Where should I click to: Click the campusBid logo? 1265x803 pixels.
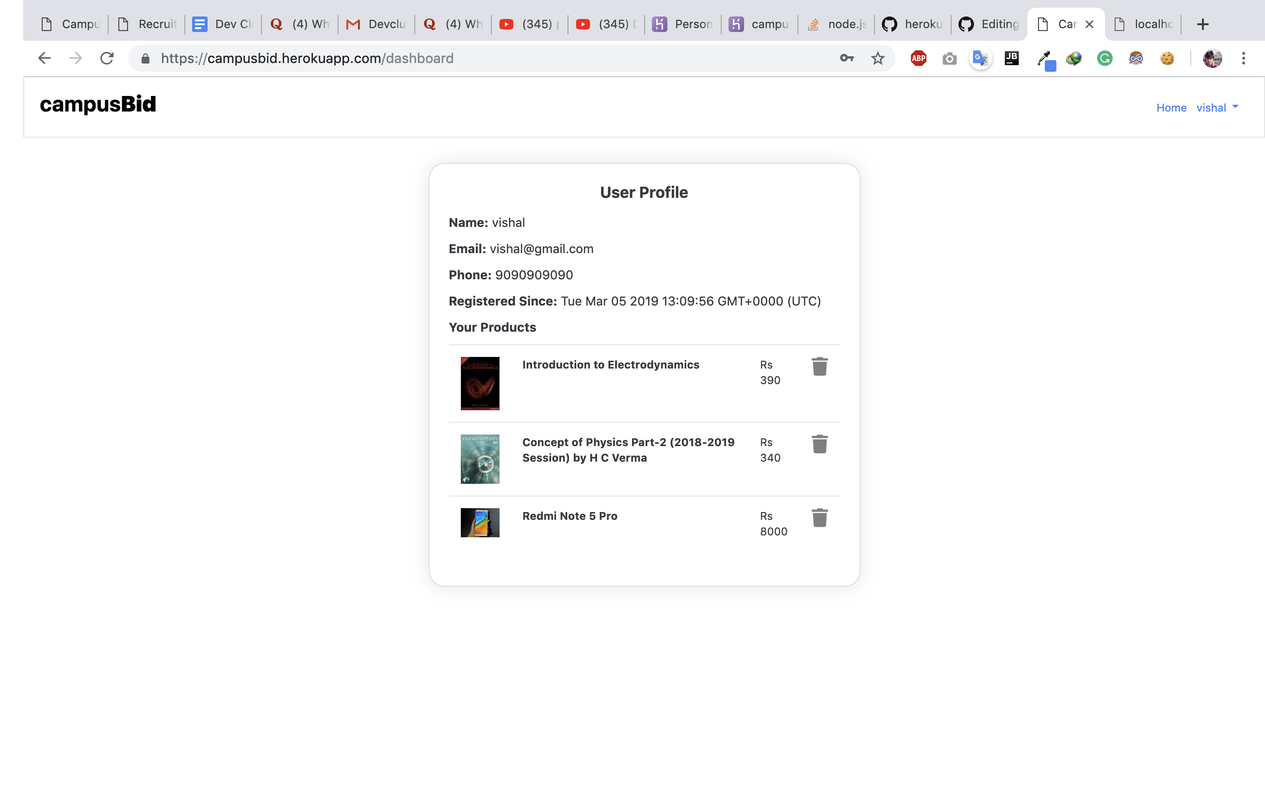(x=98, y=104)
